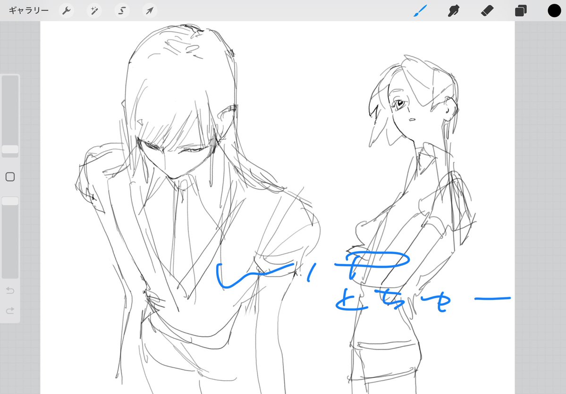Select the Eraser tool
Image resolution: width=566 pixels, height=394 pixels.
click(487, 11)
